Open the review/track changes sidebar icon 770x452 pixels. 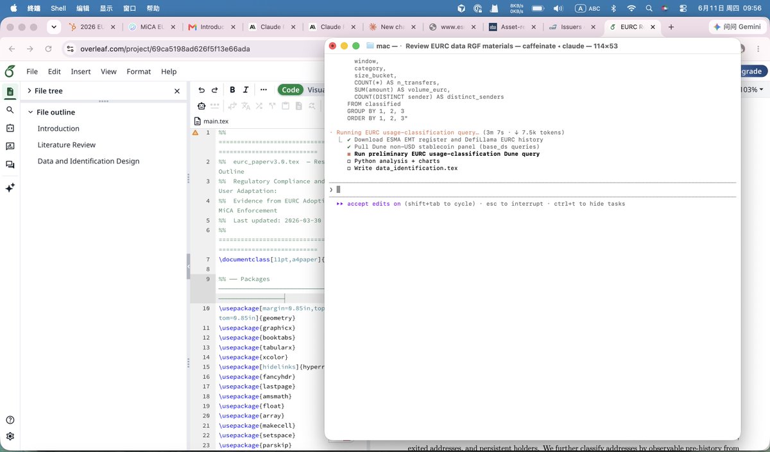[x=10, y=146]
